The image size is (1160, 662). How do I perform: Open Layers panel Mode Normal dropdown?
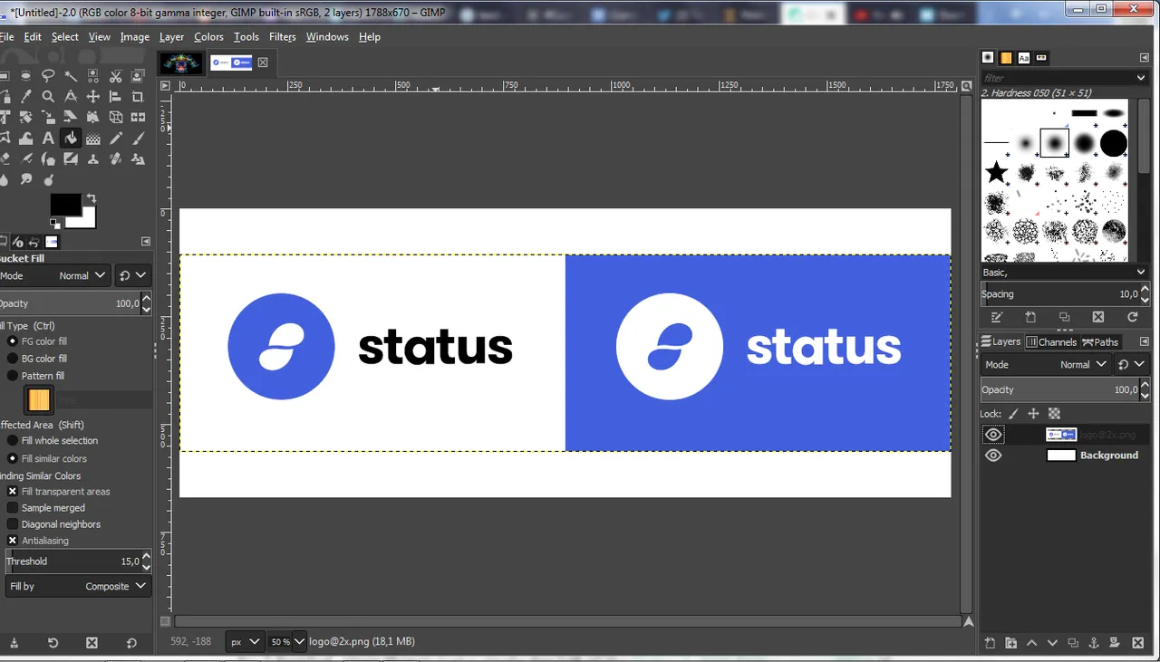1046,364
